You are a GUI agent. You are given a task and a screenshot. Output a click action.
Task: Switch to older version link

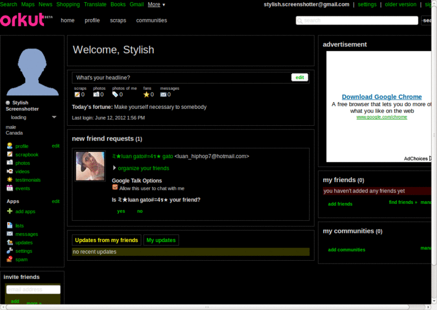point(400,4)
